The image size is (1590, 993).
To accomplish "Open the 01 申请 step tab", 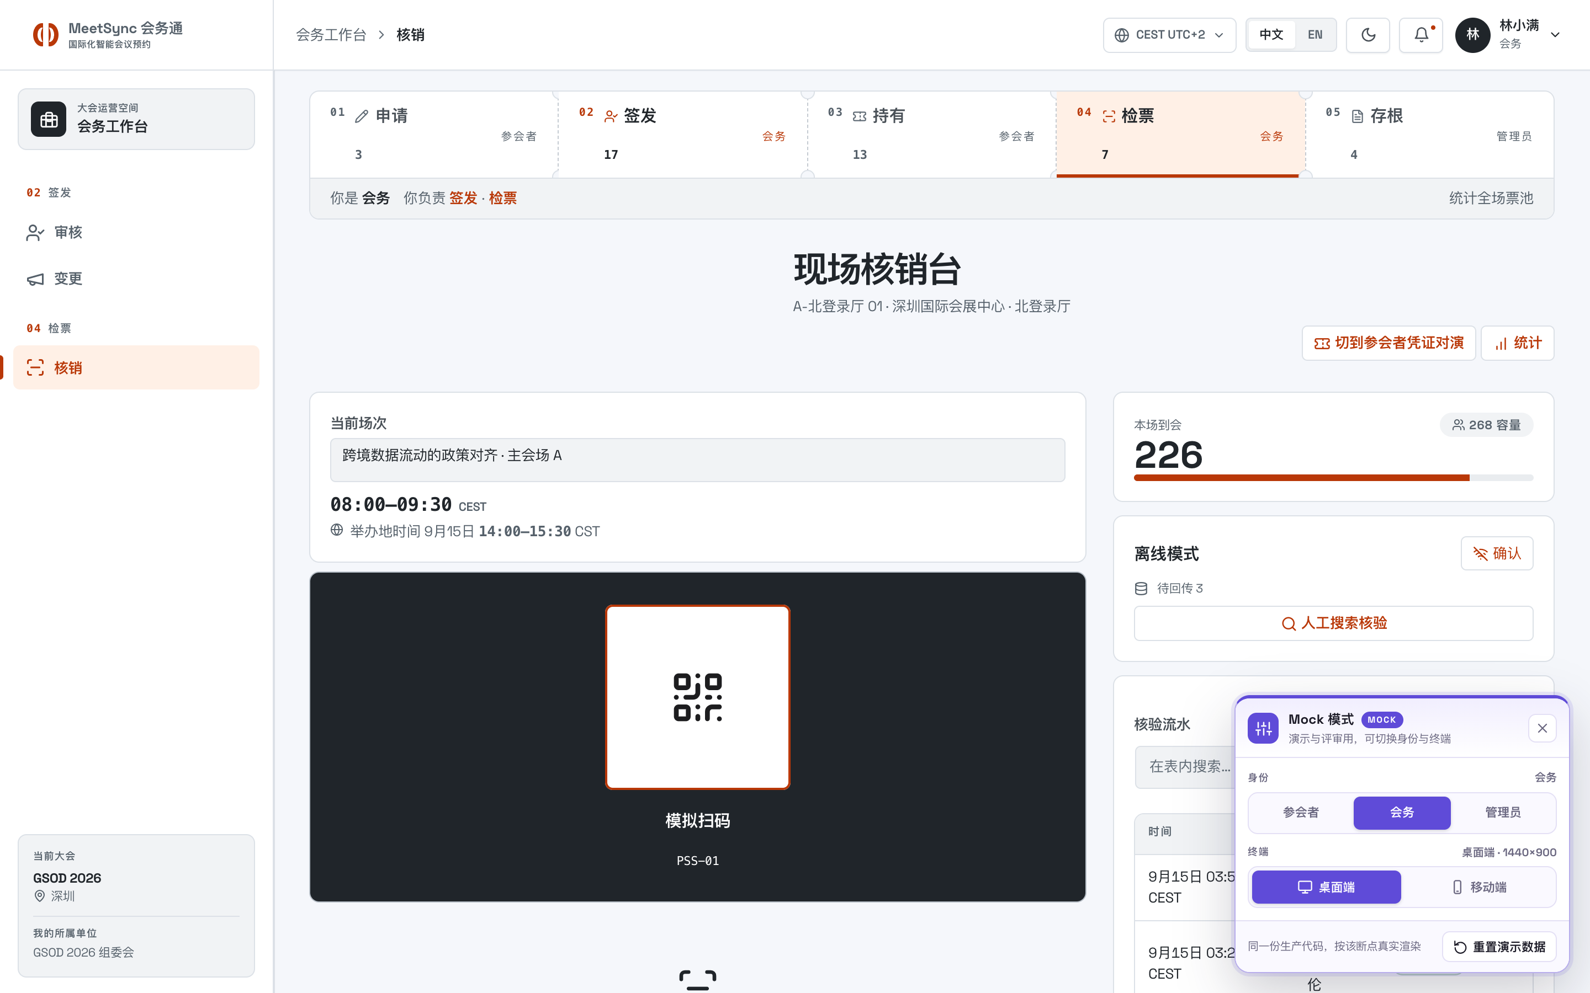I will coord(433,134).
